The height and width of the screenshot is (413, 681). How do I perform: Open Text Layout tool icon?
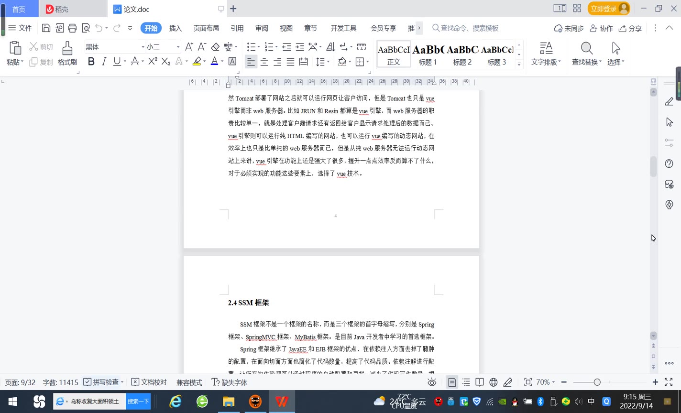point(546,48)
